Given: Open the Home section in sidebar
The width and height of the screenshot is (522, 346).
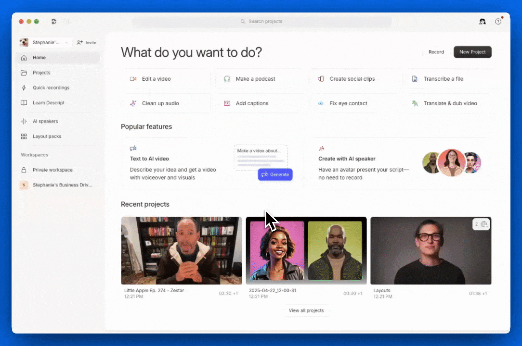Looking at the screenshot, I should [x=58, y=58].
